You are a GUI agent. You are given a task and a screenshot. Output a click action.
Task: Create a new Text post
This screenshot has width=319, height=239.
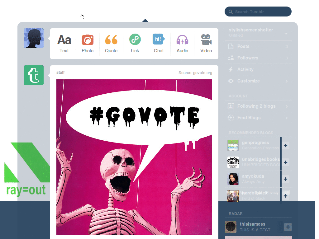point(64,44)
